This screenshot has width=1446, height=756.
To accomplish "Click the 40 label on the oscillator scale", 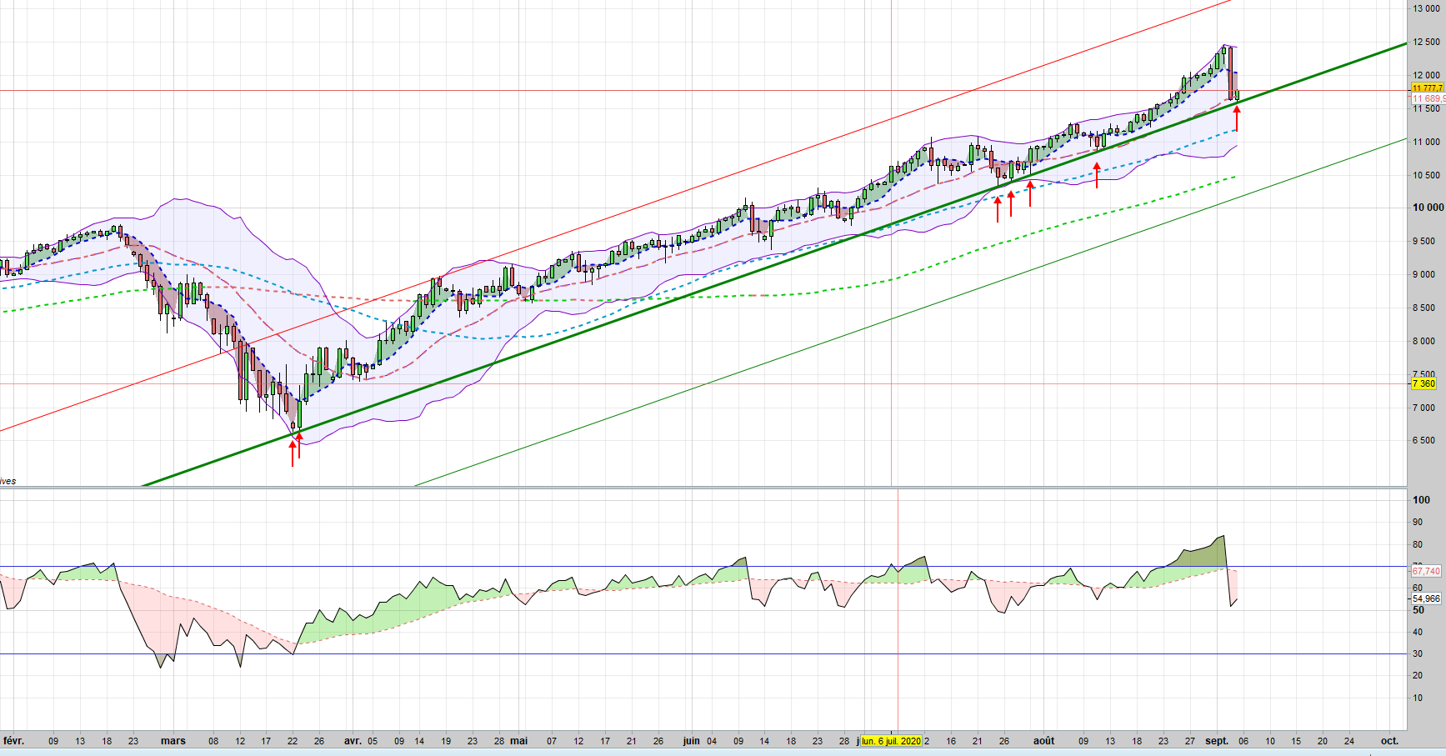I will point(1418,632).
